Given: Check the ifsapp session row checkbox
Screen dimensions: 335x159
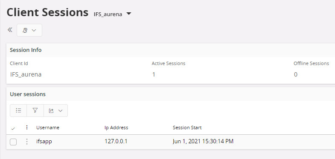Looking at the screenshot, I should coord(13,142).
